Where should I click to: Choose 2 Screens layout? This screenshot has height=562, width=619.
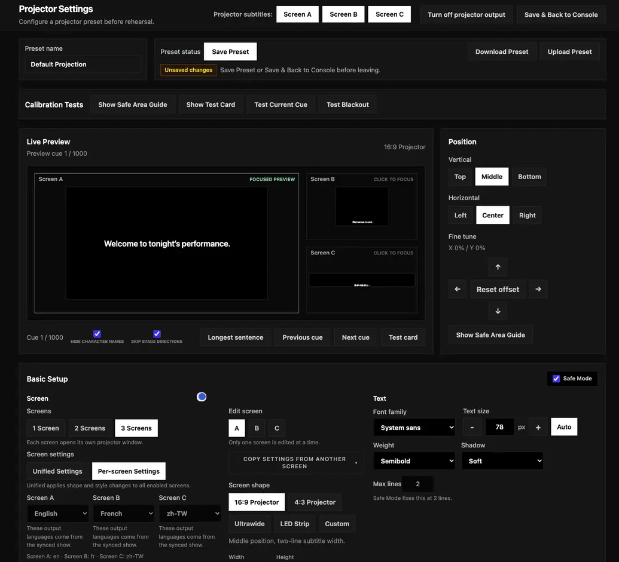[x=90, y=428]
